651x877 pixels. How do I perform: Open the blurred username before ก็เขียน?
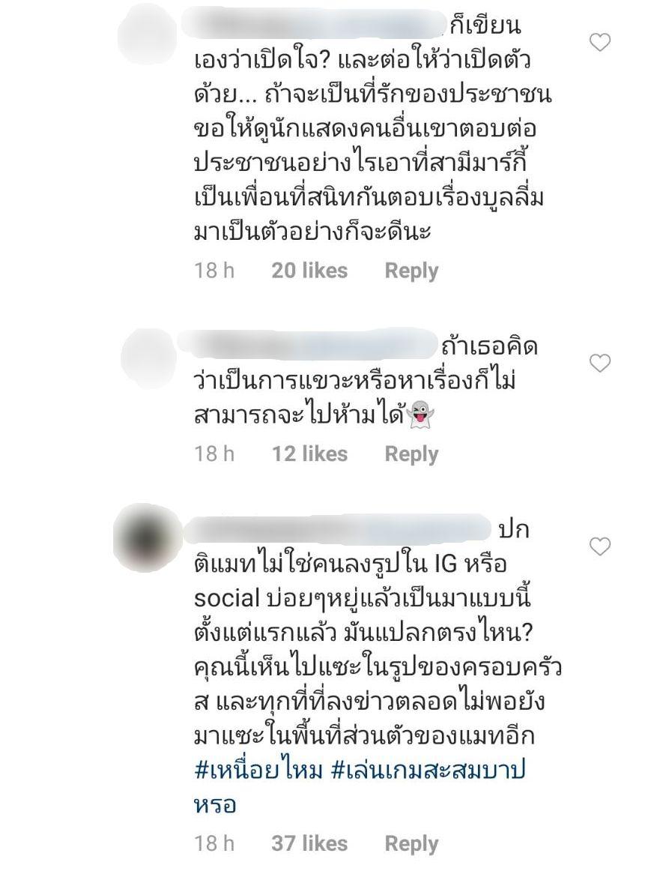[321, 25]
